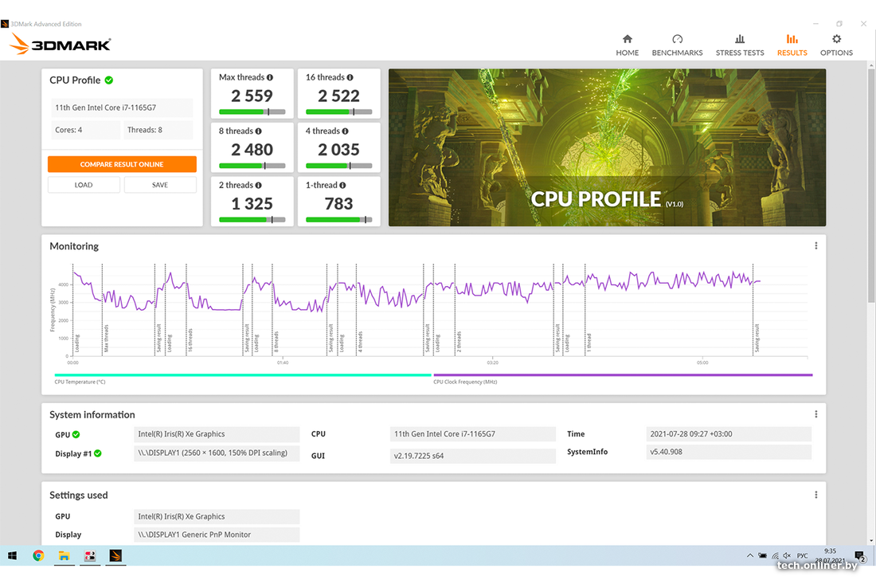
Task: Click the Load button
Action: tap(84, 185)
